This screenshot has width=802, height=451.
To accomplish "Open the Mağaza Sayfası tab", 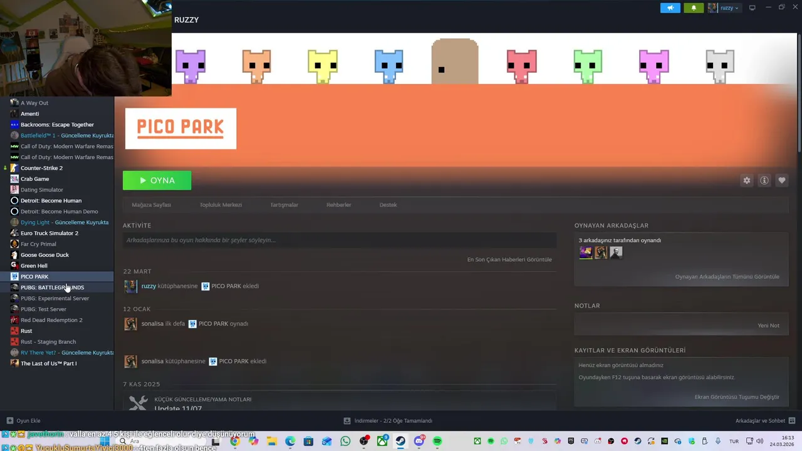I will 151,205.
